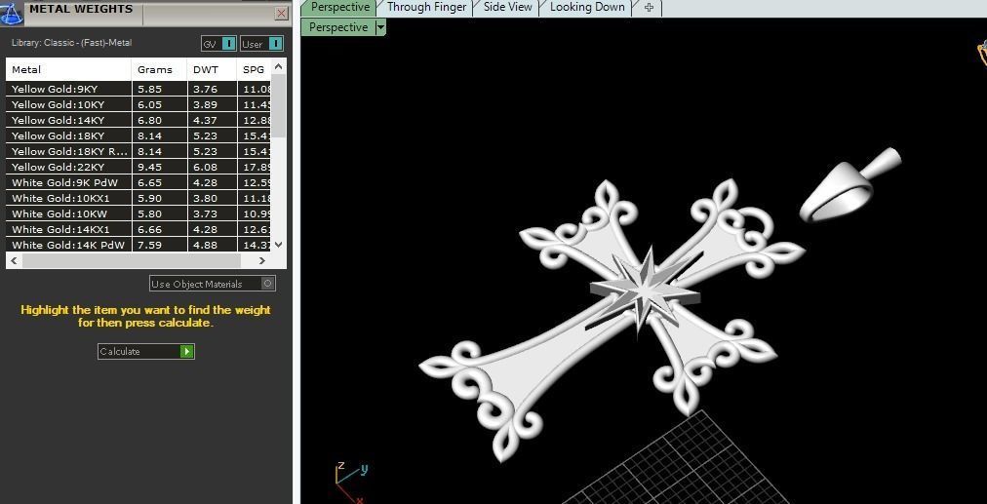The image size is (987, 504).
Task: Click the vertical scrollbar thumb of metal list
Action: click(279, 105)
